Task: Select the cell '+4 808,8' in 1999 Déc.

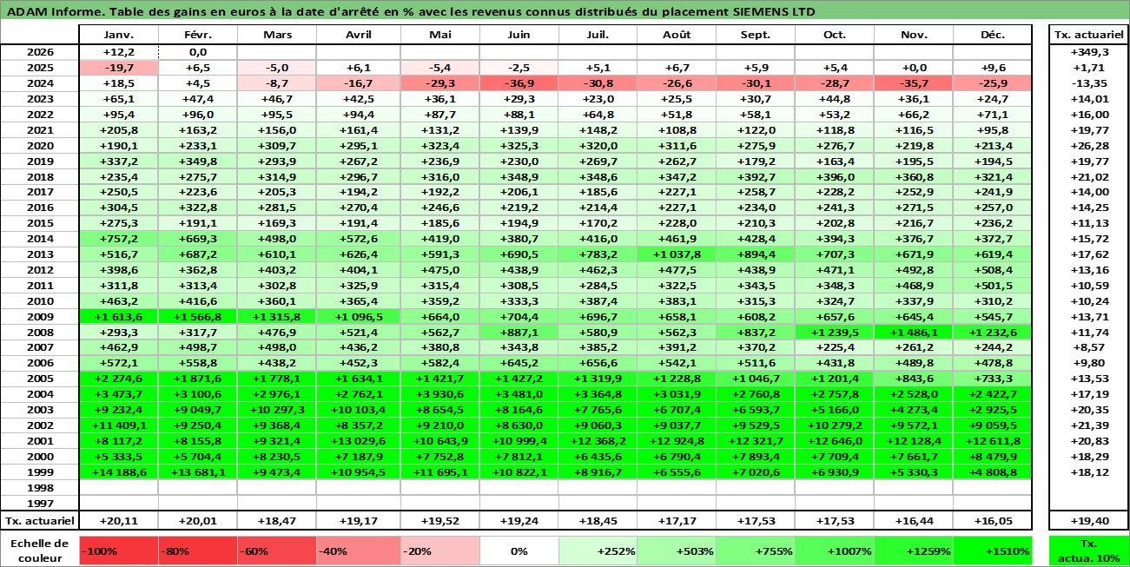Action: click(x=993, y=471)
